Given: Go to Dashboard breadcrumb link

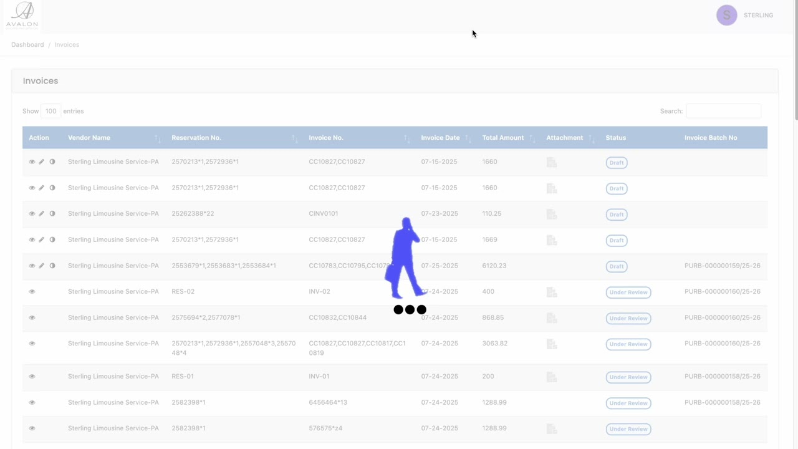Looking at the screenshot, I should pos(27,45).
